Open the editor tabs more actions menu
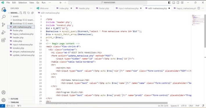 point(203,8)
